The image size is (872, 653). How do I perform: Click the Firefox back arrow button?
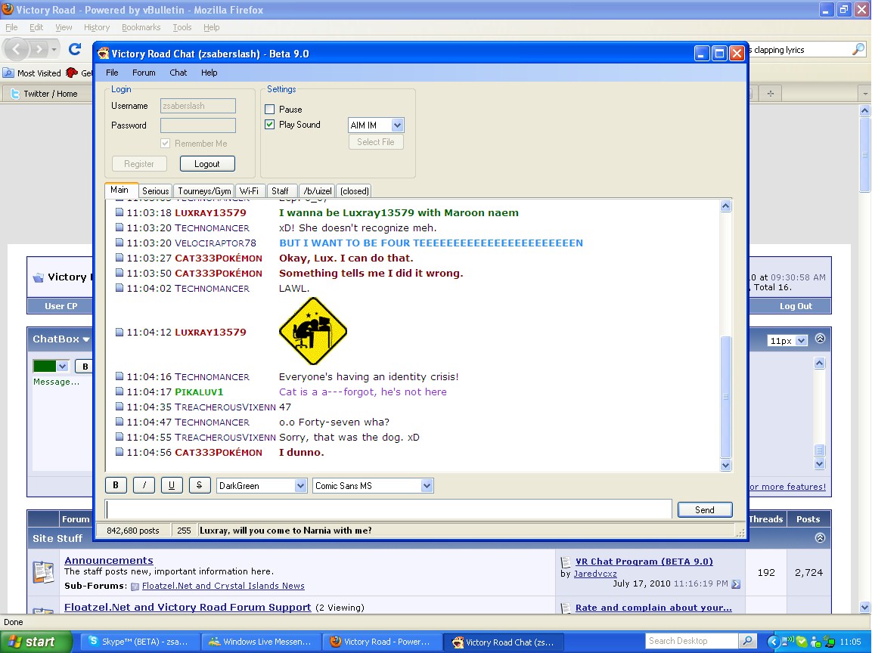17,50
